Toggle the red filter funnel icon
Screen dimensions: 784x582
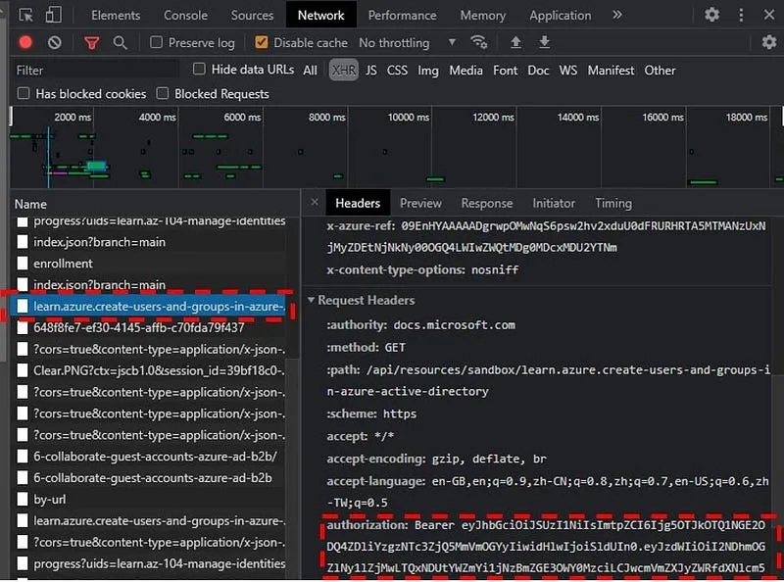coord(91,43)
